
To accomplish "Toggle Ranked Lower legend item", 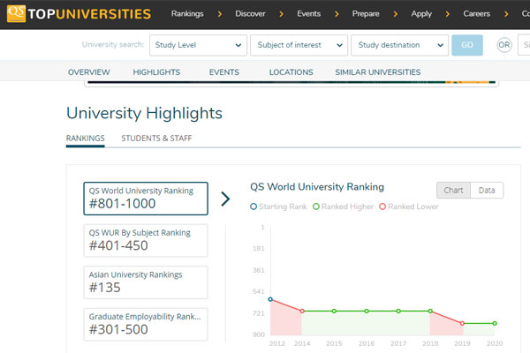I will pyautogui.click(x=408, y=207).
